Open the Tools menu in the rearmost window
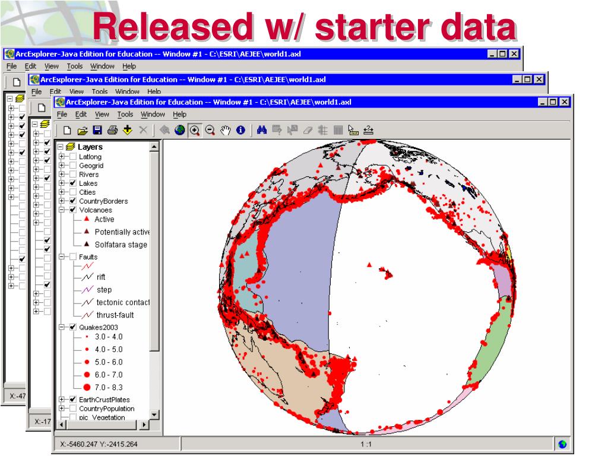 point(75,66)
